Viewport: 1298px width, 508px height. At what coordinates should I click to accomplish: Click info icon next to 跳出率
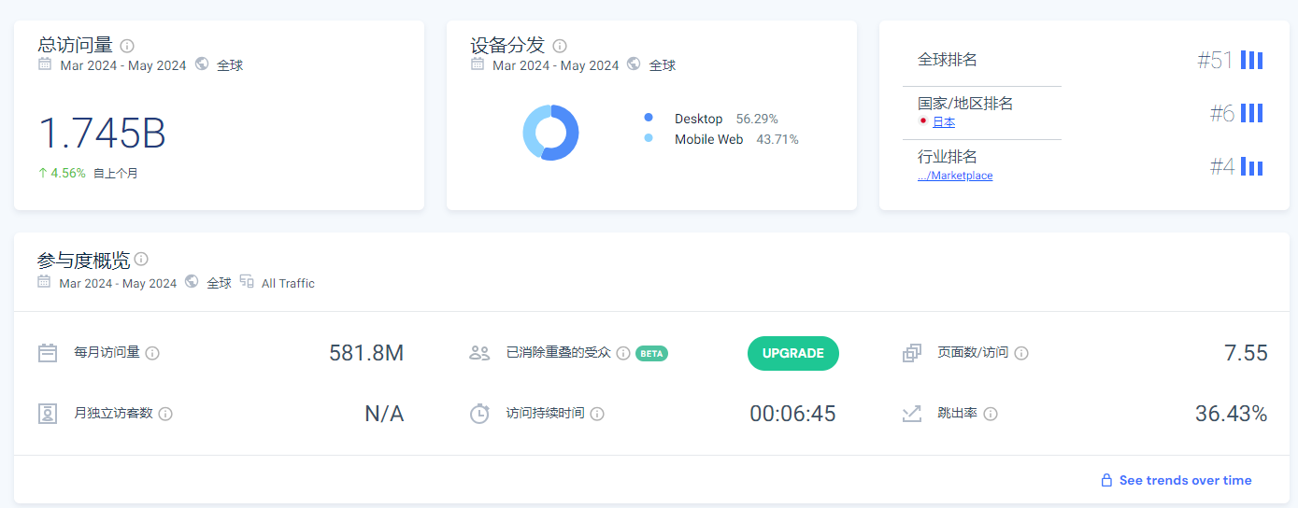click(991, 414)
